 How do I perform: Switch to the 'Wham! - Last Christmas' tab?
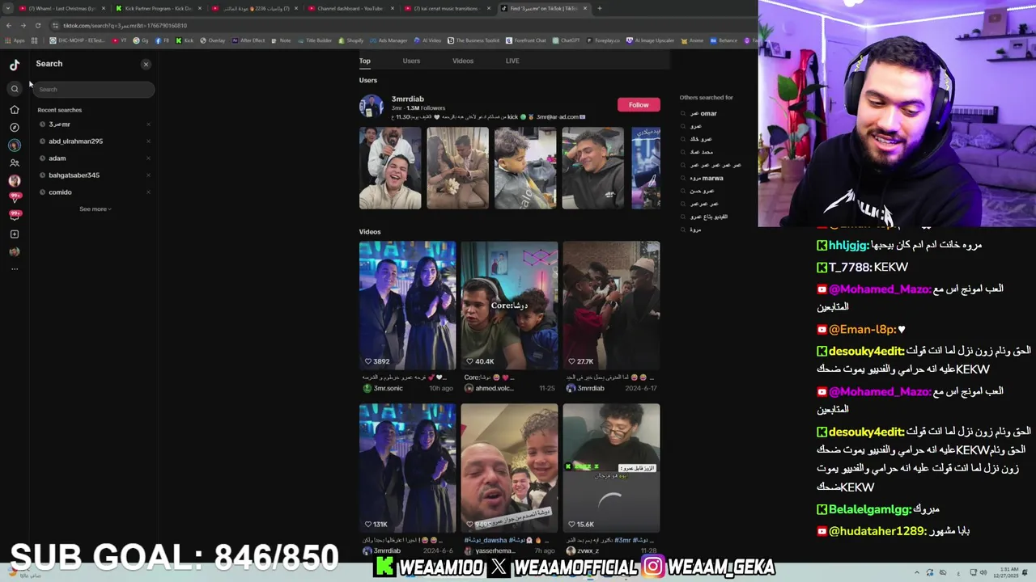(x=64, y=8)
